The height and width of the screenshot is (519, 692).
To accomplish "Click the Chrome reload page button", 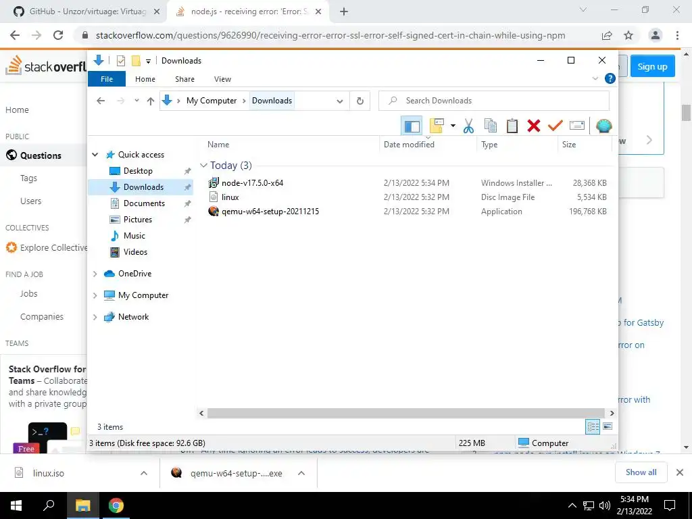I will click(x=58, y=35).
